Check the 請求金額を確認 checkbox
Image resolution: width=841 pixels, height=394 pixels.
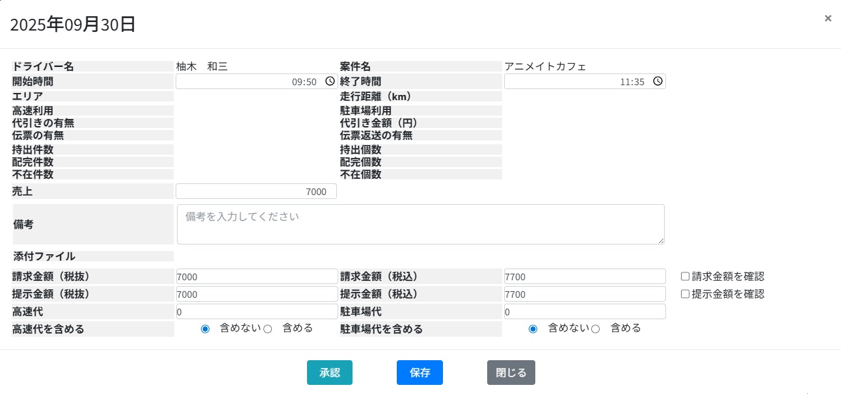coord(685,276)
